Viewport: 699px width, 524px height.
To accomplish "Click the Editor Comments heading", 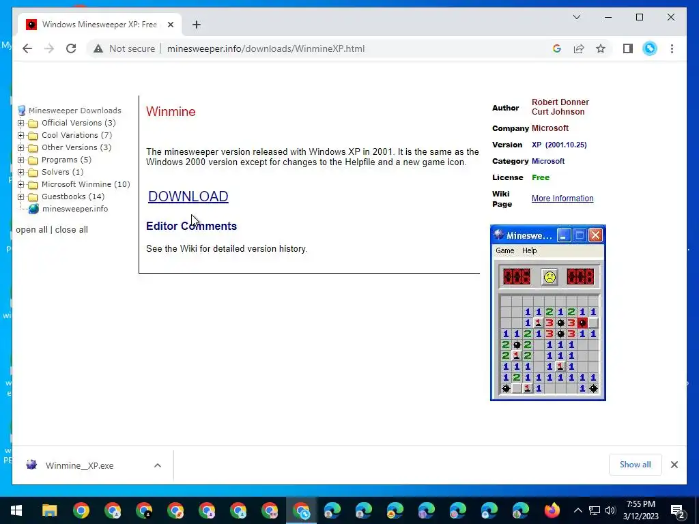I will pyautogui.click(x=191, y=226).
